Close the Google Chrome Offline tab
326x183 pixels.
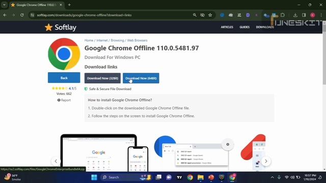click(61, 5)
